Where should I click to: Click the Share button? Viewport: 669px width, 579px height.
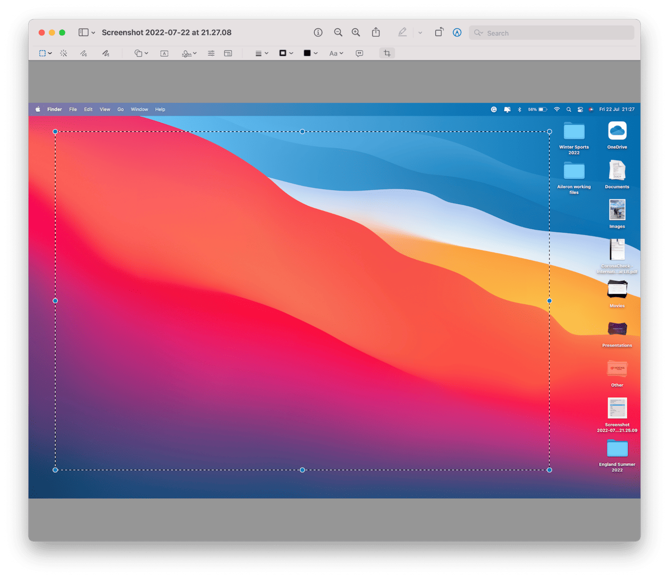(x=376, y=32)
